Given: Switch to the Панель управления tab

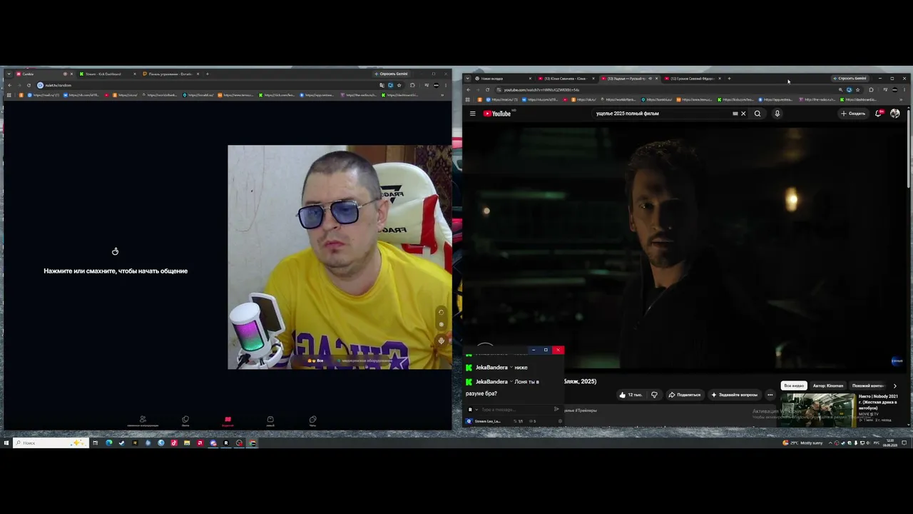Looking at the screenshot, I should [170, 74].
